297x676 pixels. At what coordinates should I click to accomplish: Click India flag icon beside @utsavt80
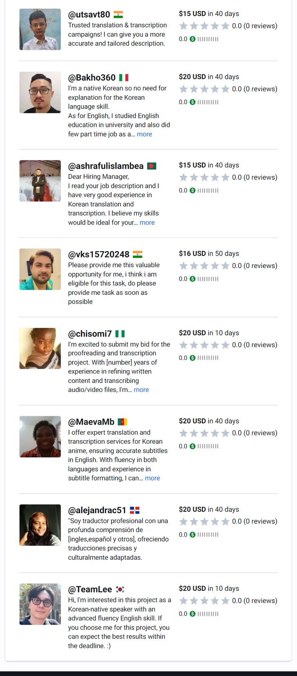point(118,15)
